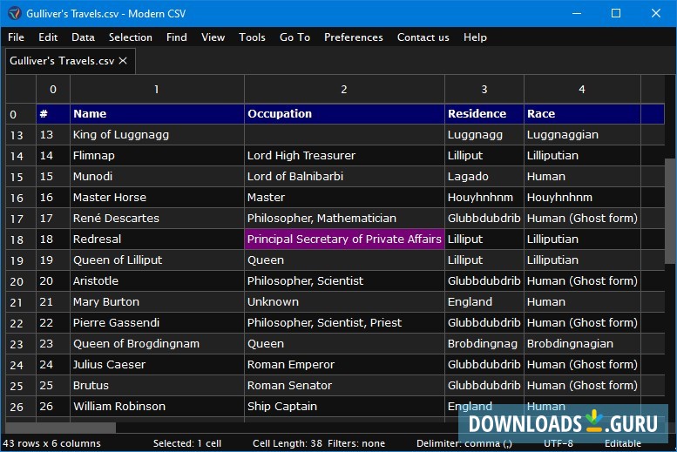Click the Race header cell

coord(582,114)
